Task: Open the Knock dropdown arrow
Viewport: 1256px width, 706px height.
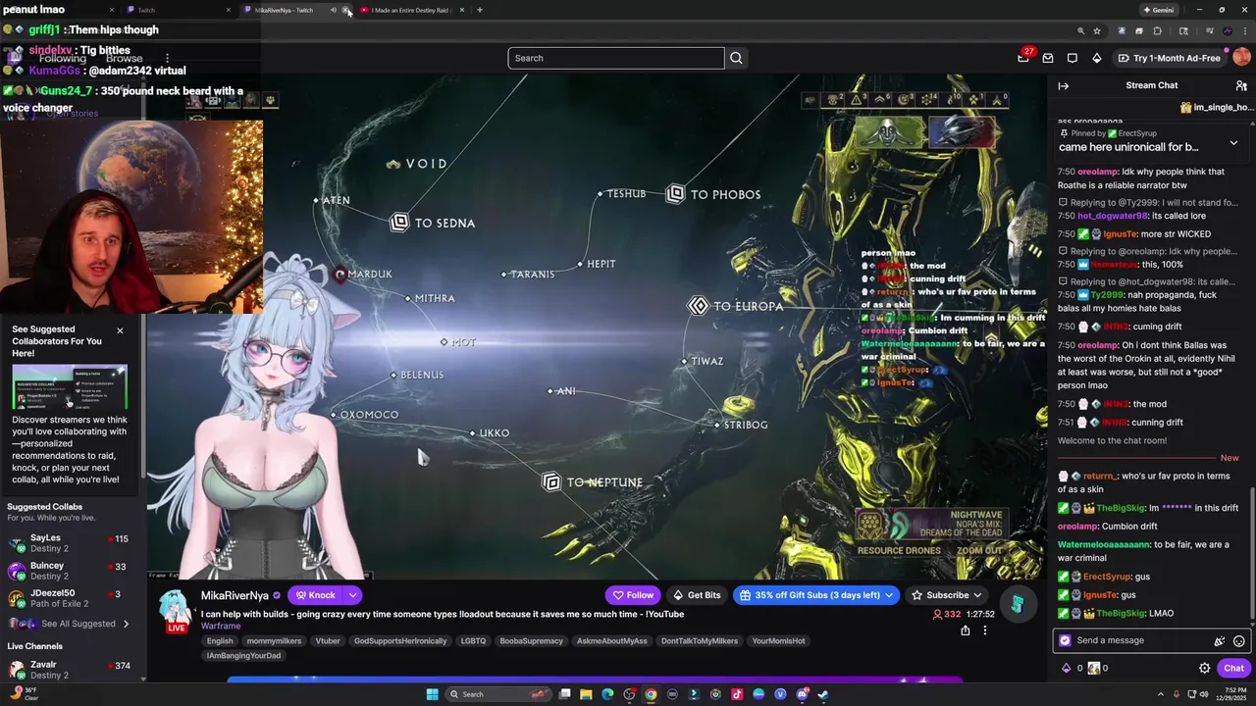Action: (351, 595)
